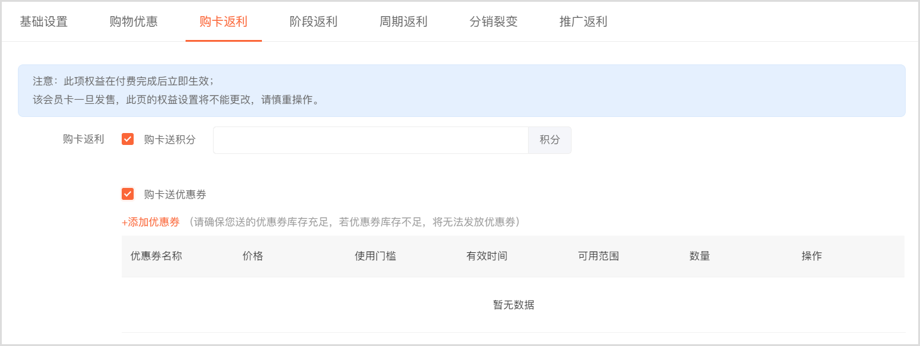
Task: Switch to the 分销裂变 tab
Action: tap(493, 22)
